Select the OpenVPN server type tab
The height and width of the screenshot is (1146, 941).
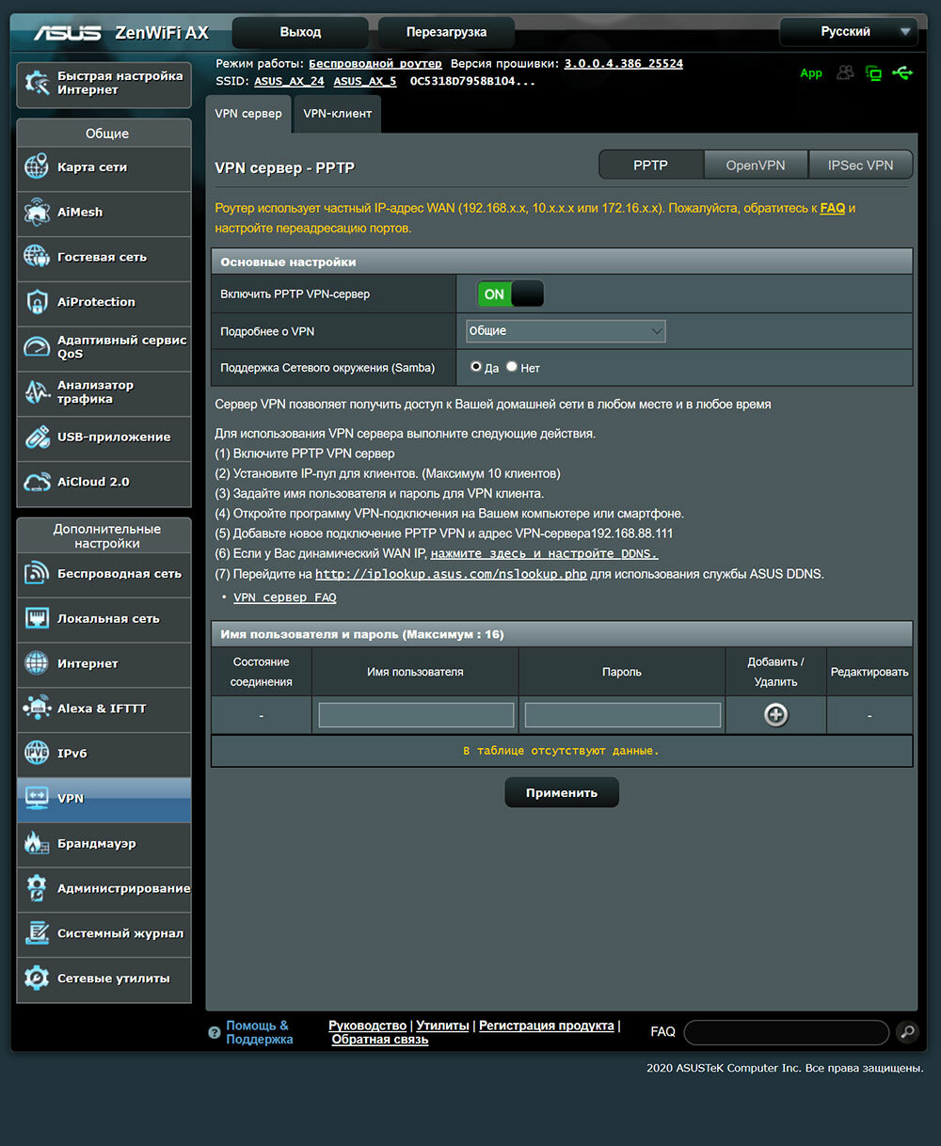(x=756, y=165)
